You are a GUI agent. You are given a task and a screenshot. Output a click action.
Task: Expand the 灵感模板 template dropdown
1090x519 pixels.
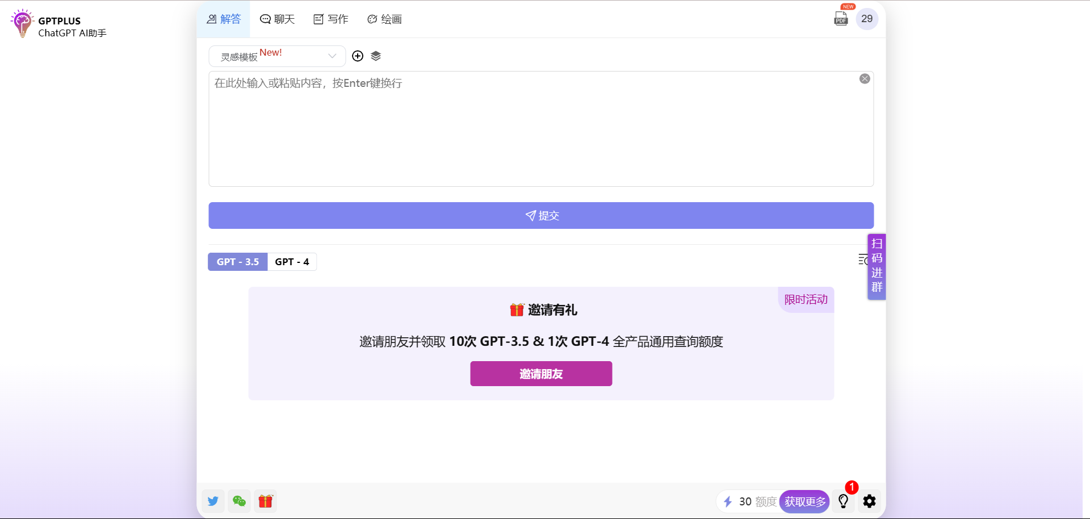(276, 56)
